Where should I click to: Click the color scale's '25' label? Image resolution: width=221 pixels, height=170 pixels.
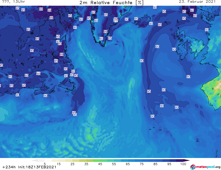coord(72,164)
